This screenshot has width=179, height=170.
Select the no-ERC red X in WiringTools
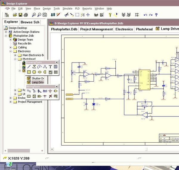pyautogui.click(x=50, y=96)
